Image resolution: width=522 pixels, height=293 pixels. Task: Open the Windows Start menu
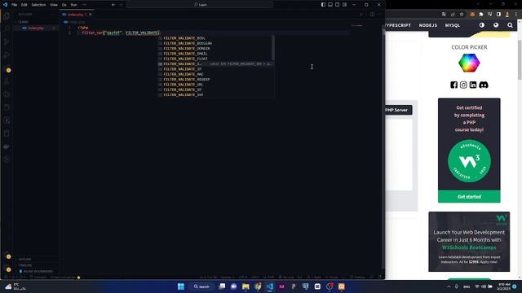point(181,286)
